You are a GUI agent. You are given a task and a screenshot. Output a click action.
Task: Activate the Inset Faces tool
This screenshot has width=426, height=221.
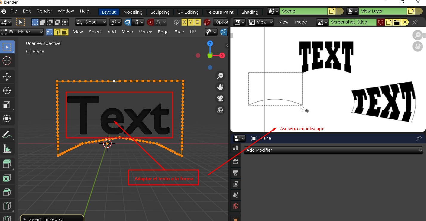7,178
